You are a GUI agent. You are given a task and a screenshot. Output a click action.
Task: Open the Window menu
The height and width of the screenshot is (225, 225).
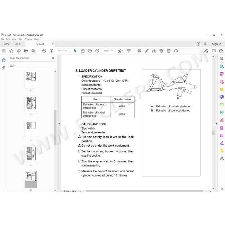[28, 39]
